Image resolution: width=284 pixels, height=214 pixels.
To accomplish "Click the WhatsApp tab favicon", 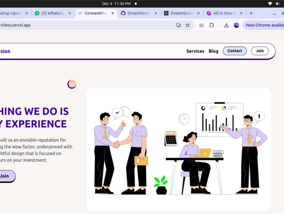I will click(37, 13).
